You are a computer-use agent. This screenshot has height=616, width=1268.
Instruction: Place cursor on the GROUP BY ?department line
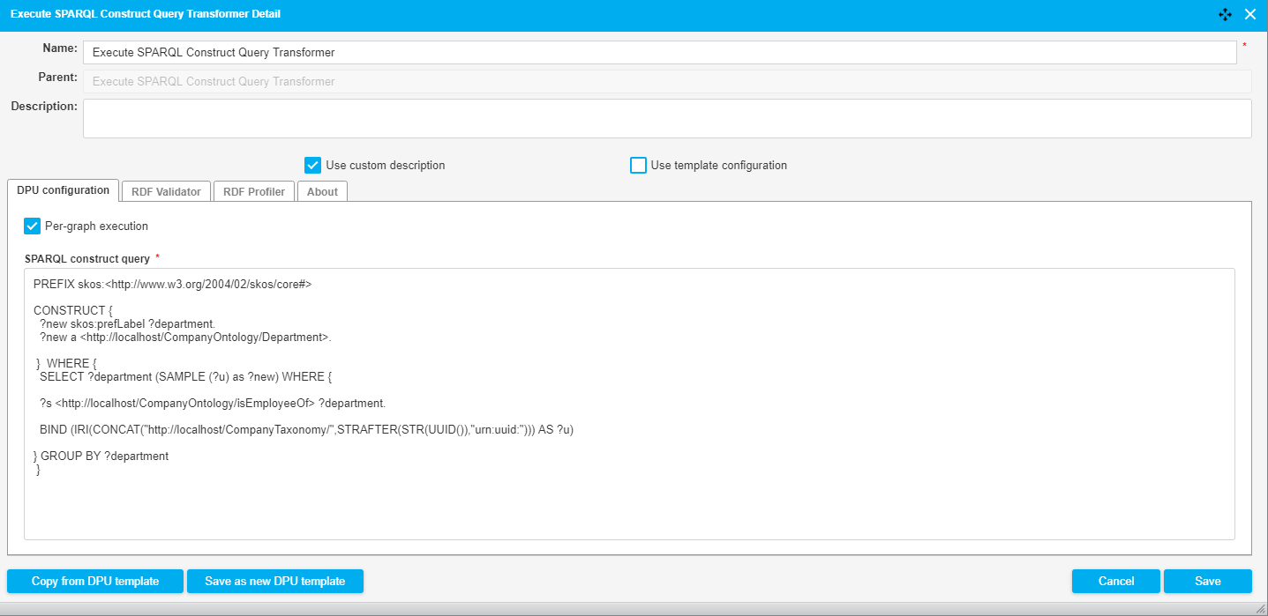104,456
